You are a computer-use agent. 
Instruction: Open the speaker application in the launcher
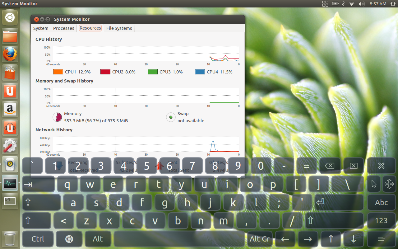pyautogui.click(x=10, y=165)
